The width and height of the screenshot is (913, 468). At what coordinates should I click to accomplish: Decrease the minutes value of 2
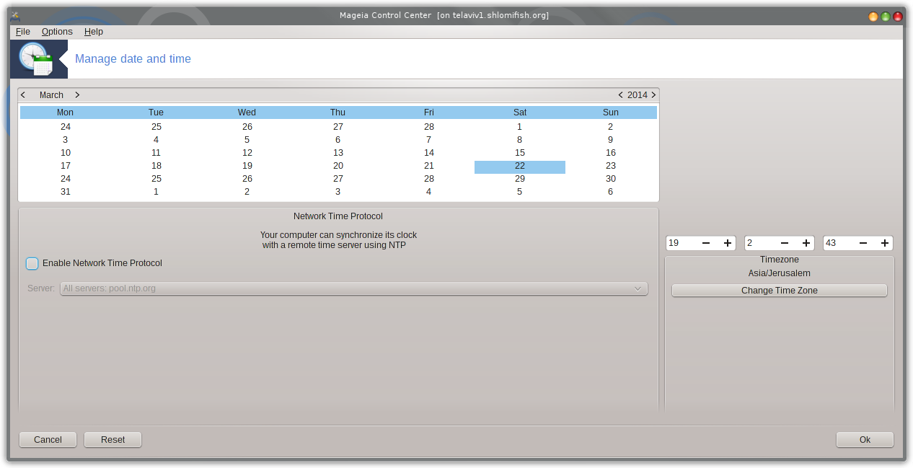785,243
